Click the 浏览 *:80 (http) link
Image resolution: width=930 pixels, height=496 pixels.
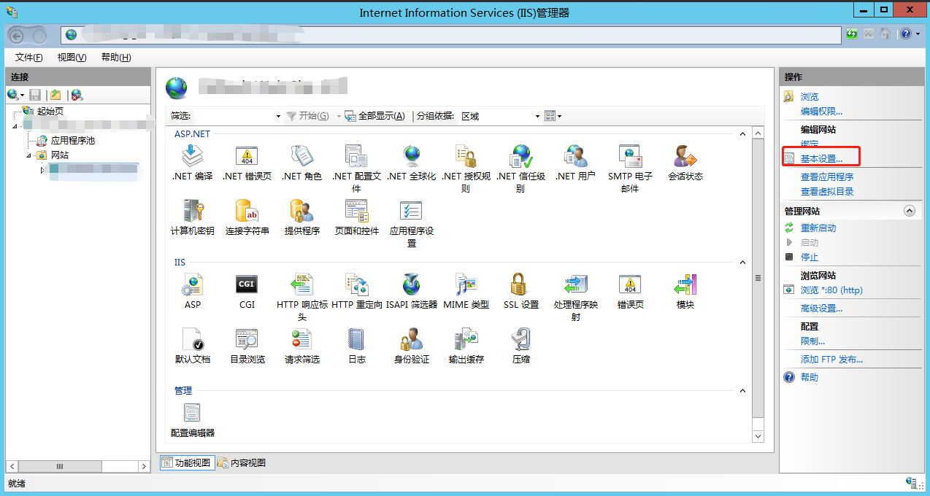(x=831, y=290)
